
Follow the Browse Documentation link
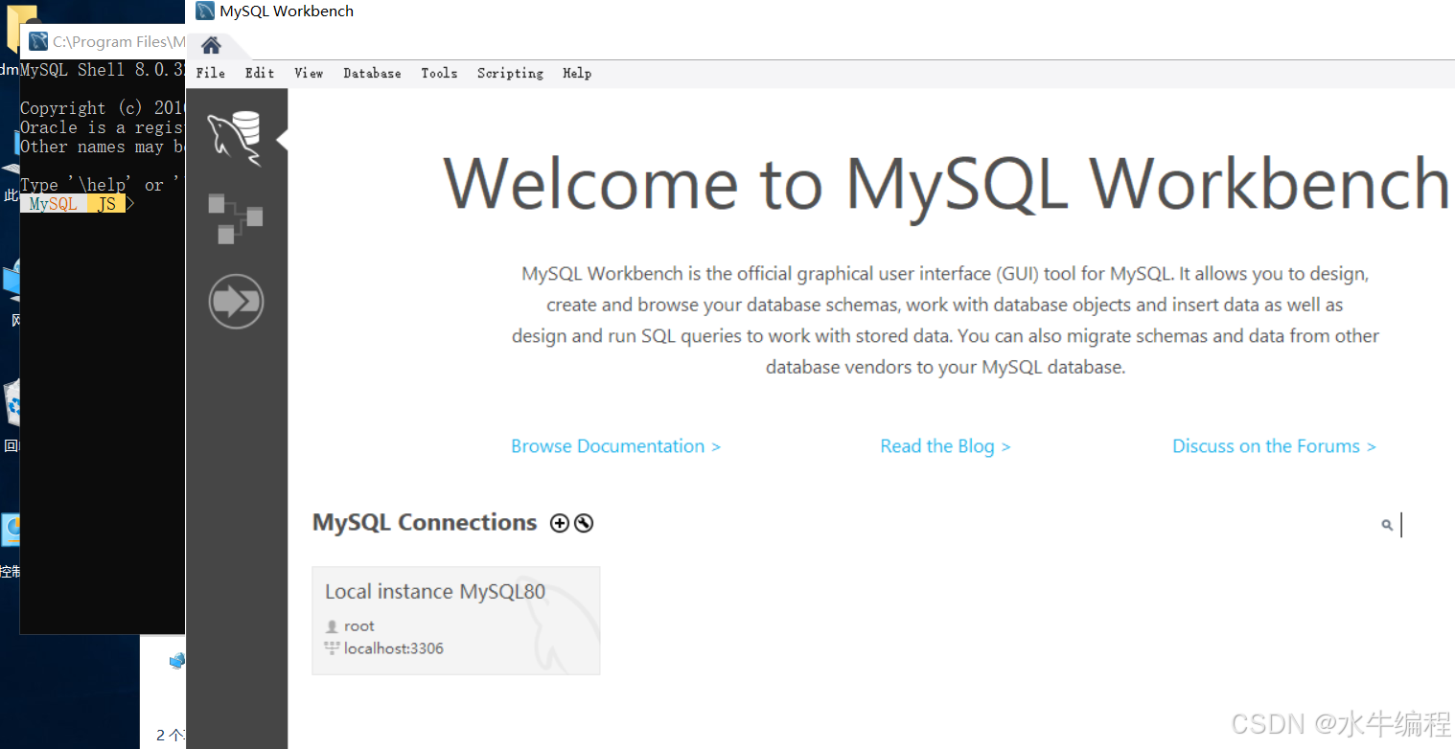coord(616,446)
